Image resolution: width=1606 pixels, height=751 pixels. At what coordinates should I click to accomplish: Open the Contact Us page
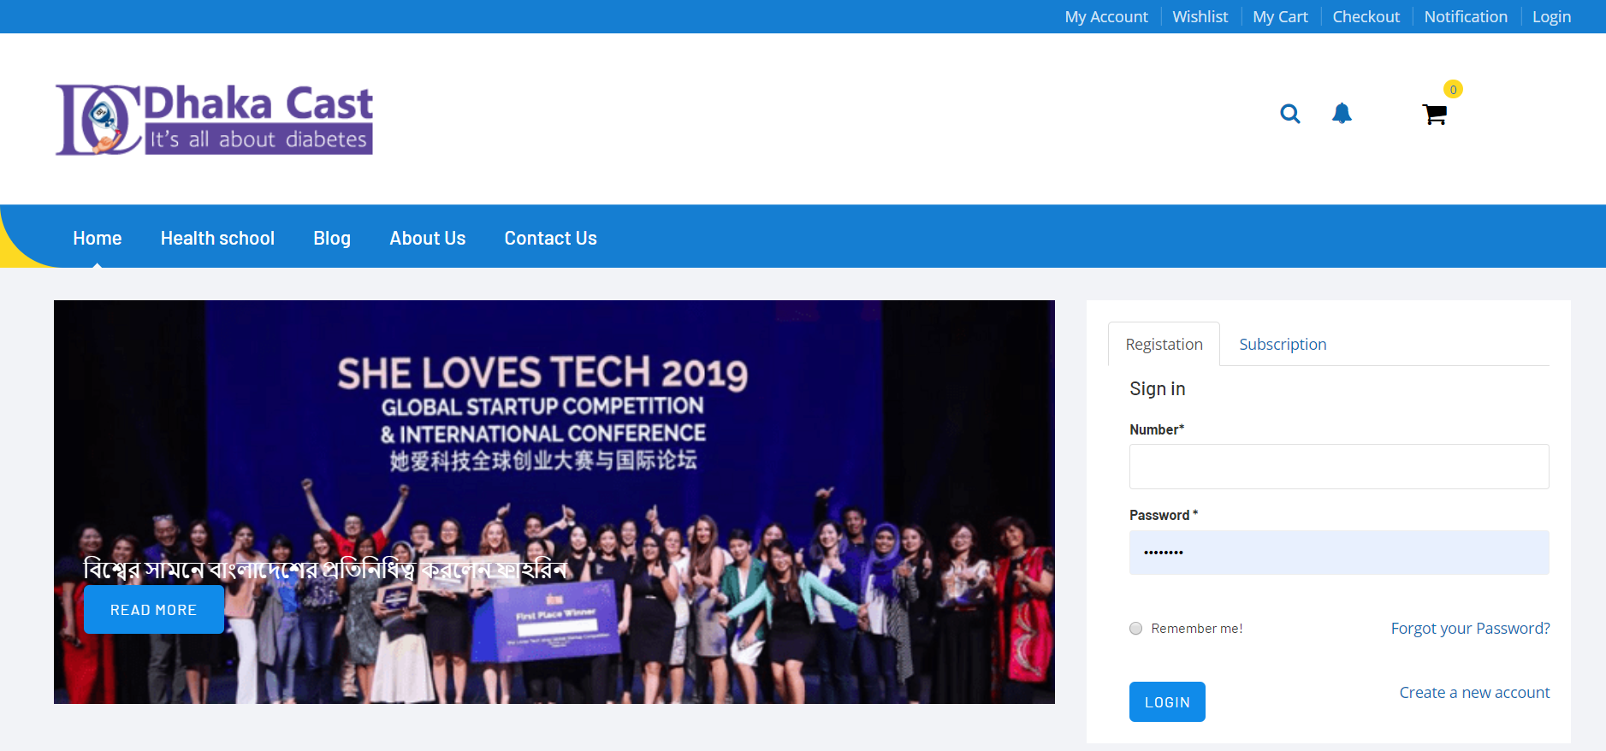(x=551, y=239)
